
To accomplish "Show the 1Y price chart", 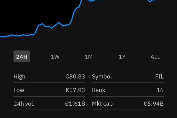I will (122, 57).
